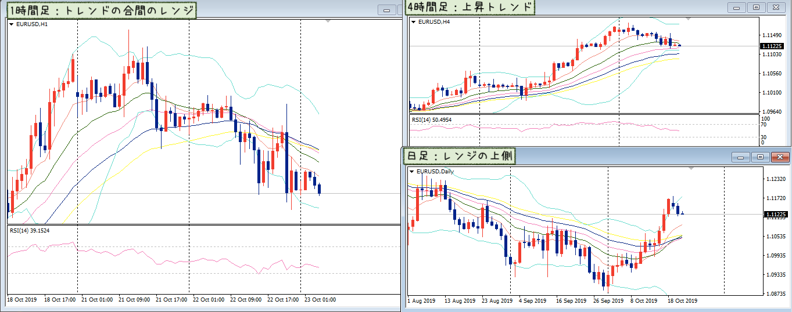Click the 4 Sep 2019 date label
Viewport: 792px width, 312px height.
[532, 301]
